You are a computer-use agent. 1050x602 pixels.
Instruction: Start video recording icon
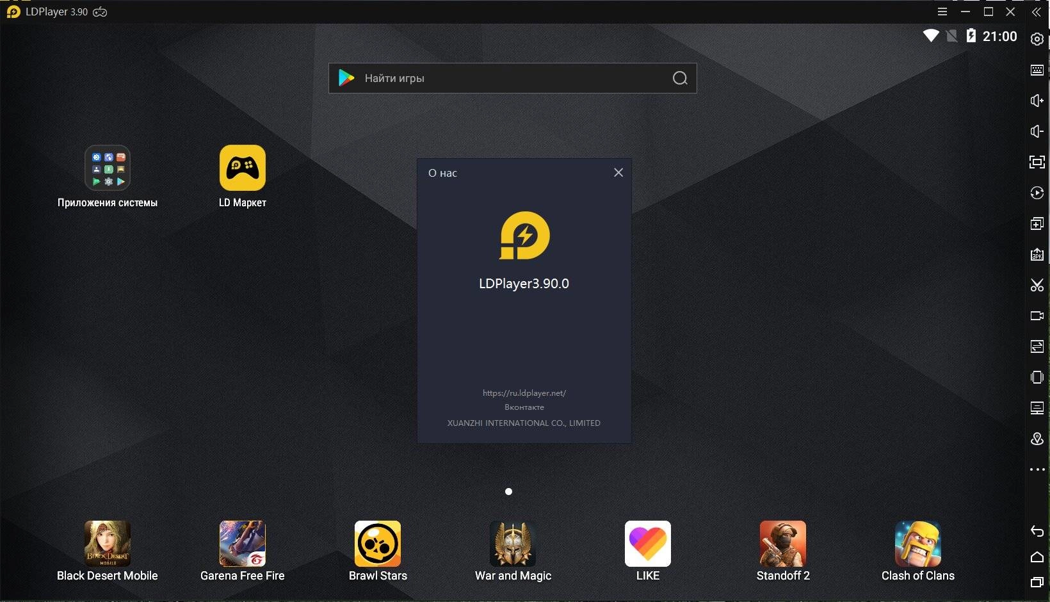coord(1037,316)
